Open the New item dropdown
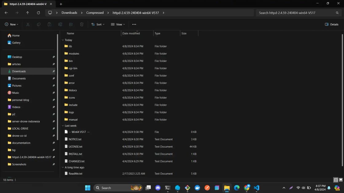This screenshot has width=344, height=193. point(12,24)
